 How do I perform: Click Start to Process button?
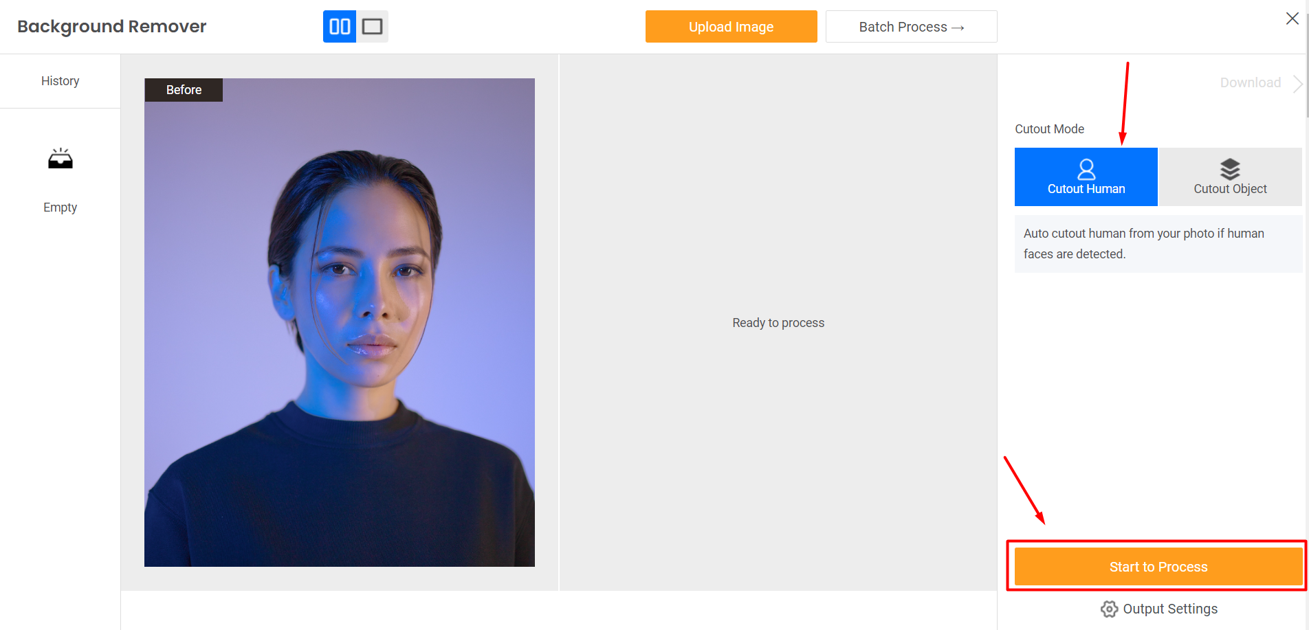click(x=1158, y=567)
